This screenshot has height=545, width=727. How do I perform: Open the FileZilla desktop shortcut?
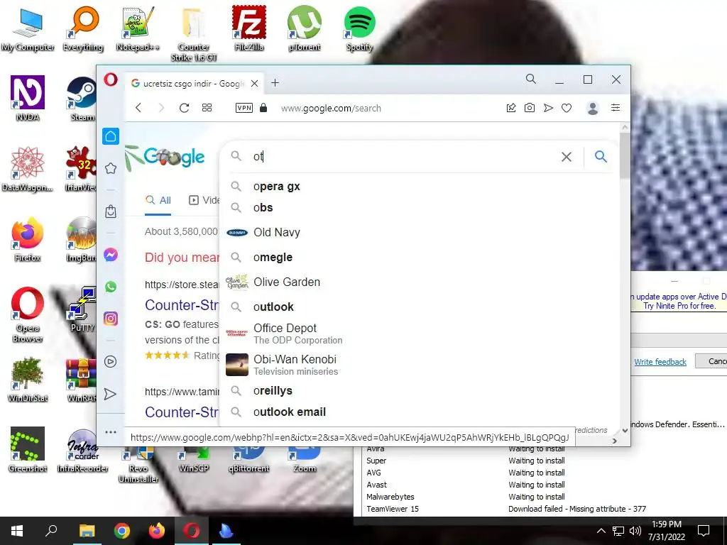(x=249, y=29)
